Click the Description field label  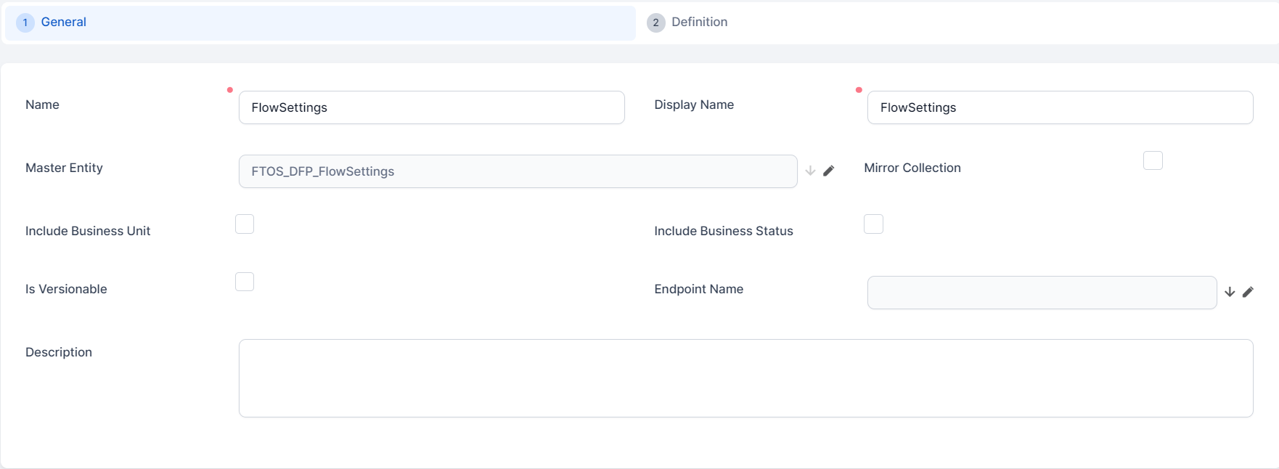click(x=59, y=352)
